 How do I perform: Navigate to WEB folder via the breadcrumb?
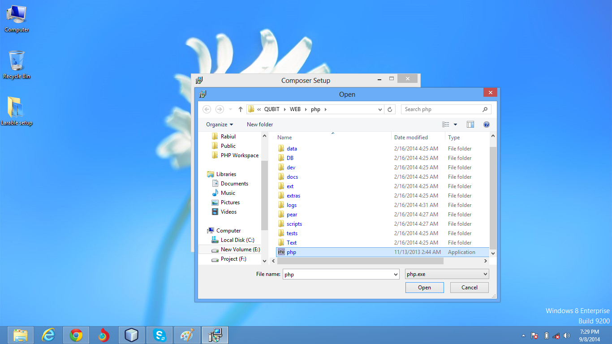[x=295, y=109]
